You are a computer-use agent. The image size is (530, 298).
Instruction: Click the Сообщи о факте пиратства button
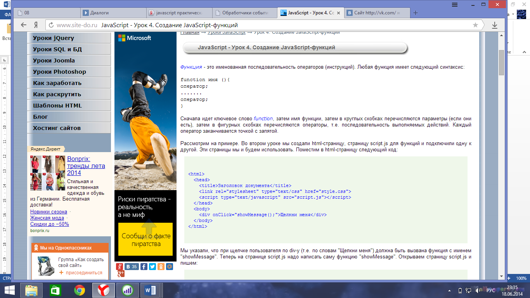coord(145,239)
